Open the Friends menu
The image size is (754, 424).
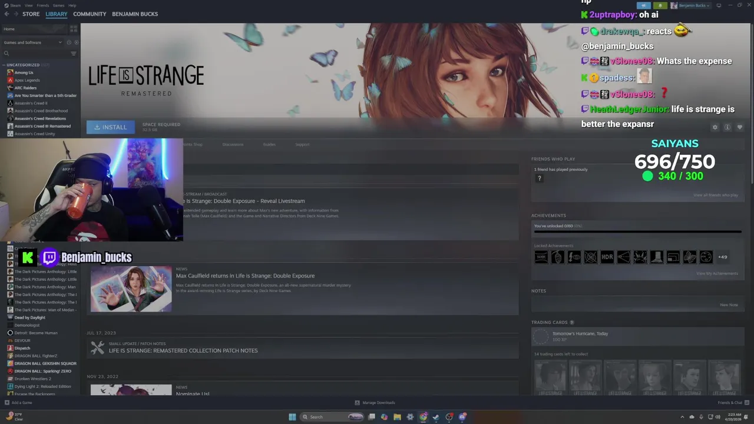tap(43, 5)
